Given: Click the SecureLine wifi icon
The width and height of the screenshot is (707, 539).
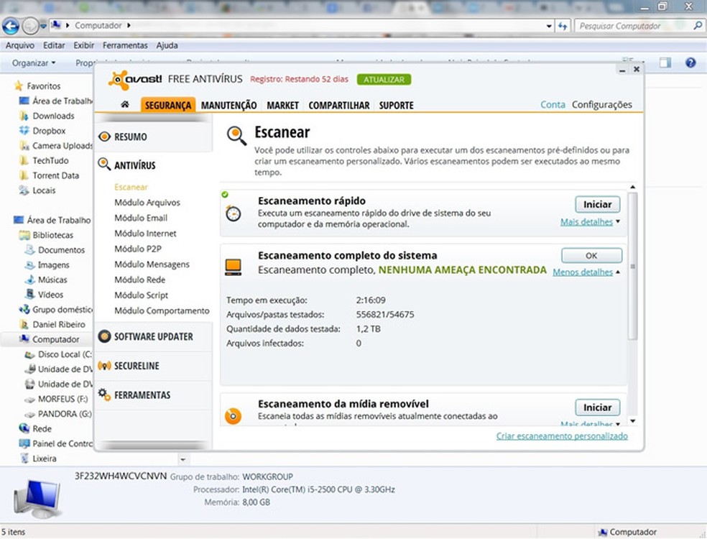Looking at the screenshot, I should (x=105, y=366).
